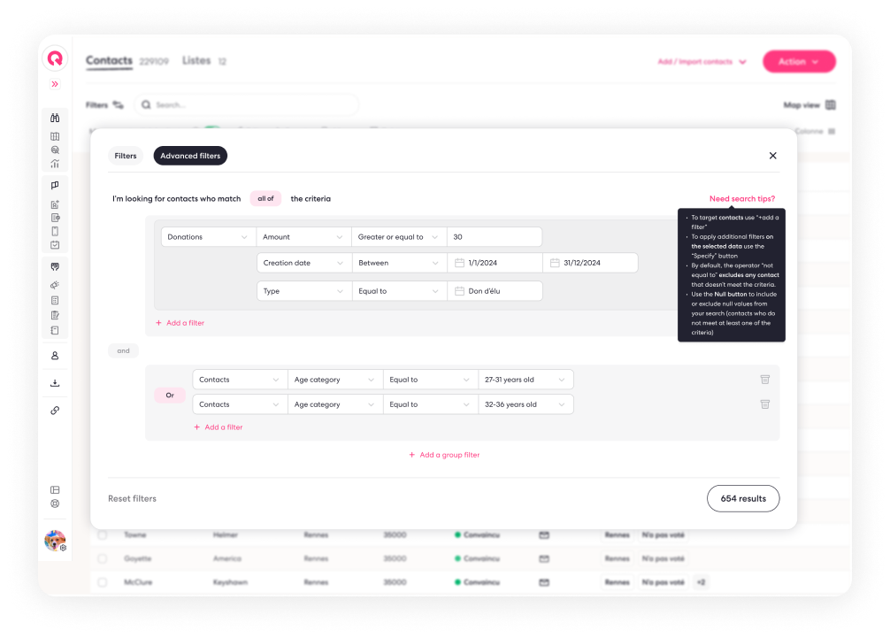Image resolution: width=890 pixels, height=638 pixels.
Task: Click 'Add a filter' under the Age category group
Action: tap(218, 427)
